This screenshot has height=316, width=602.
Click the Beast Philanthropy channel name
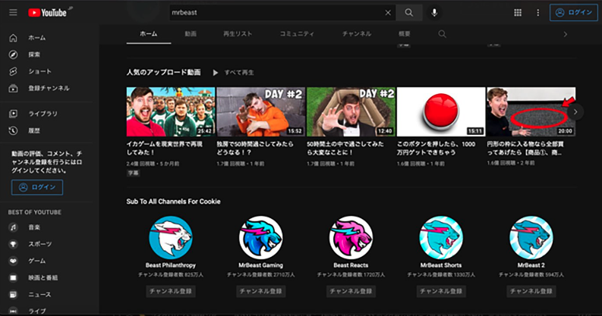[x=171, y=265]
